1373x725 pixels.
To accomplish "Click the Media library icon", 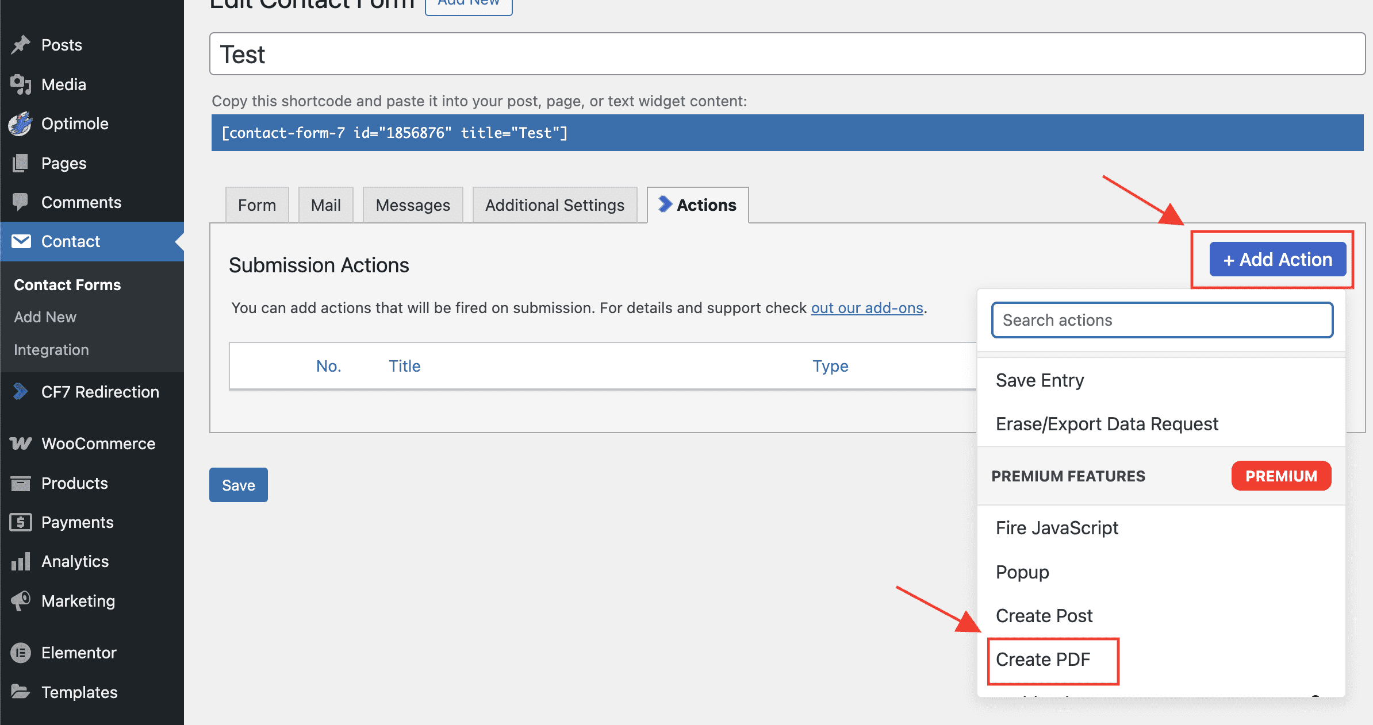I will click(x=21, y=84).
